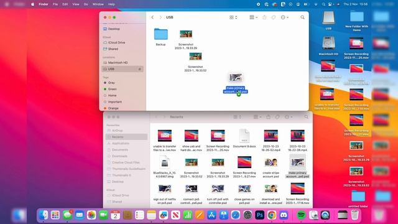Open Photos from the Dock
This screenshot has width=398, height=224.
(x=91, y=215)
